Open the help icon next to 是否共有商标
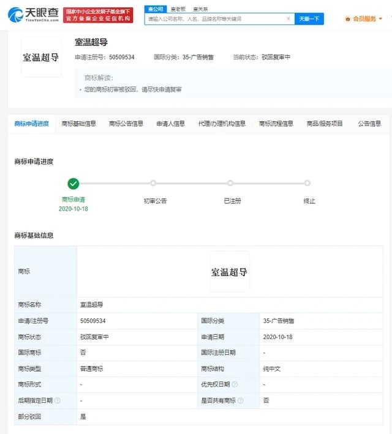This screenshot has height=434, width=392. pos(241,400)
